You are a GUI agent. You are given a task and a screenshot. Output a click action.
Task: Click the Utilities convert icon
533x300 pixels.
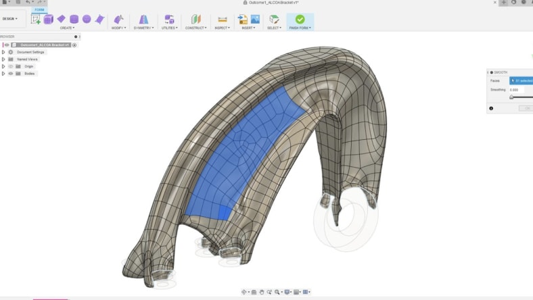tap(169, 20)
